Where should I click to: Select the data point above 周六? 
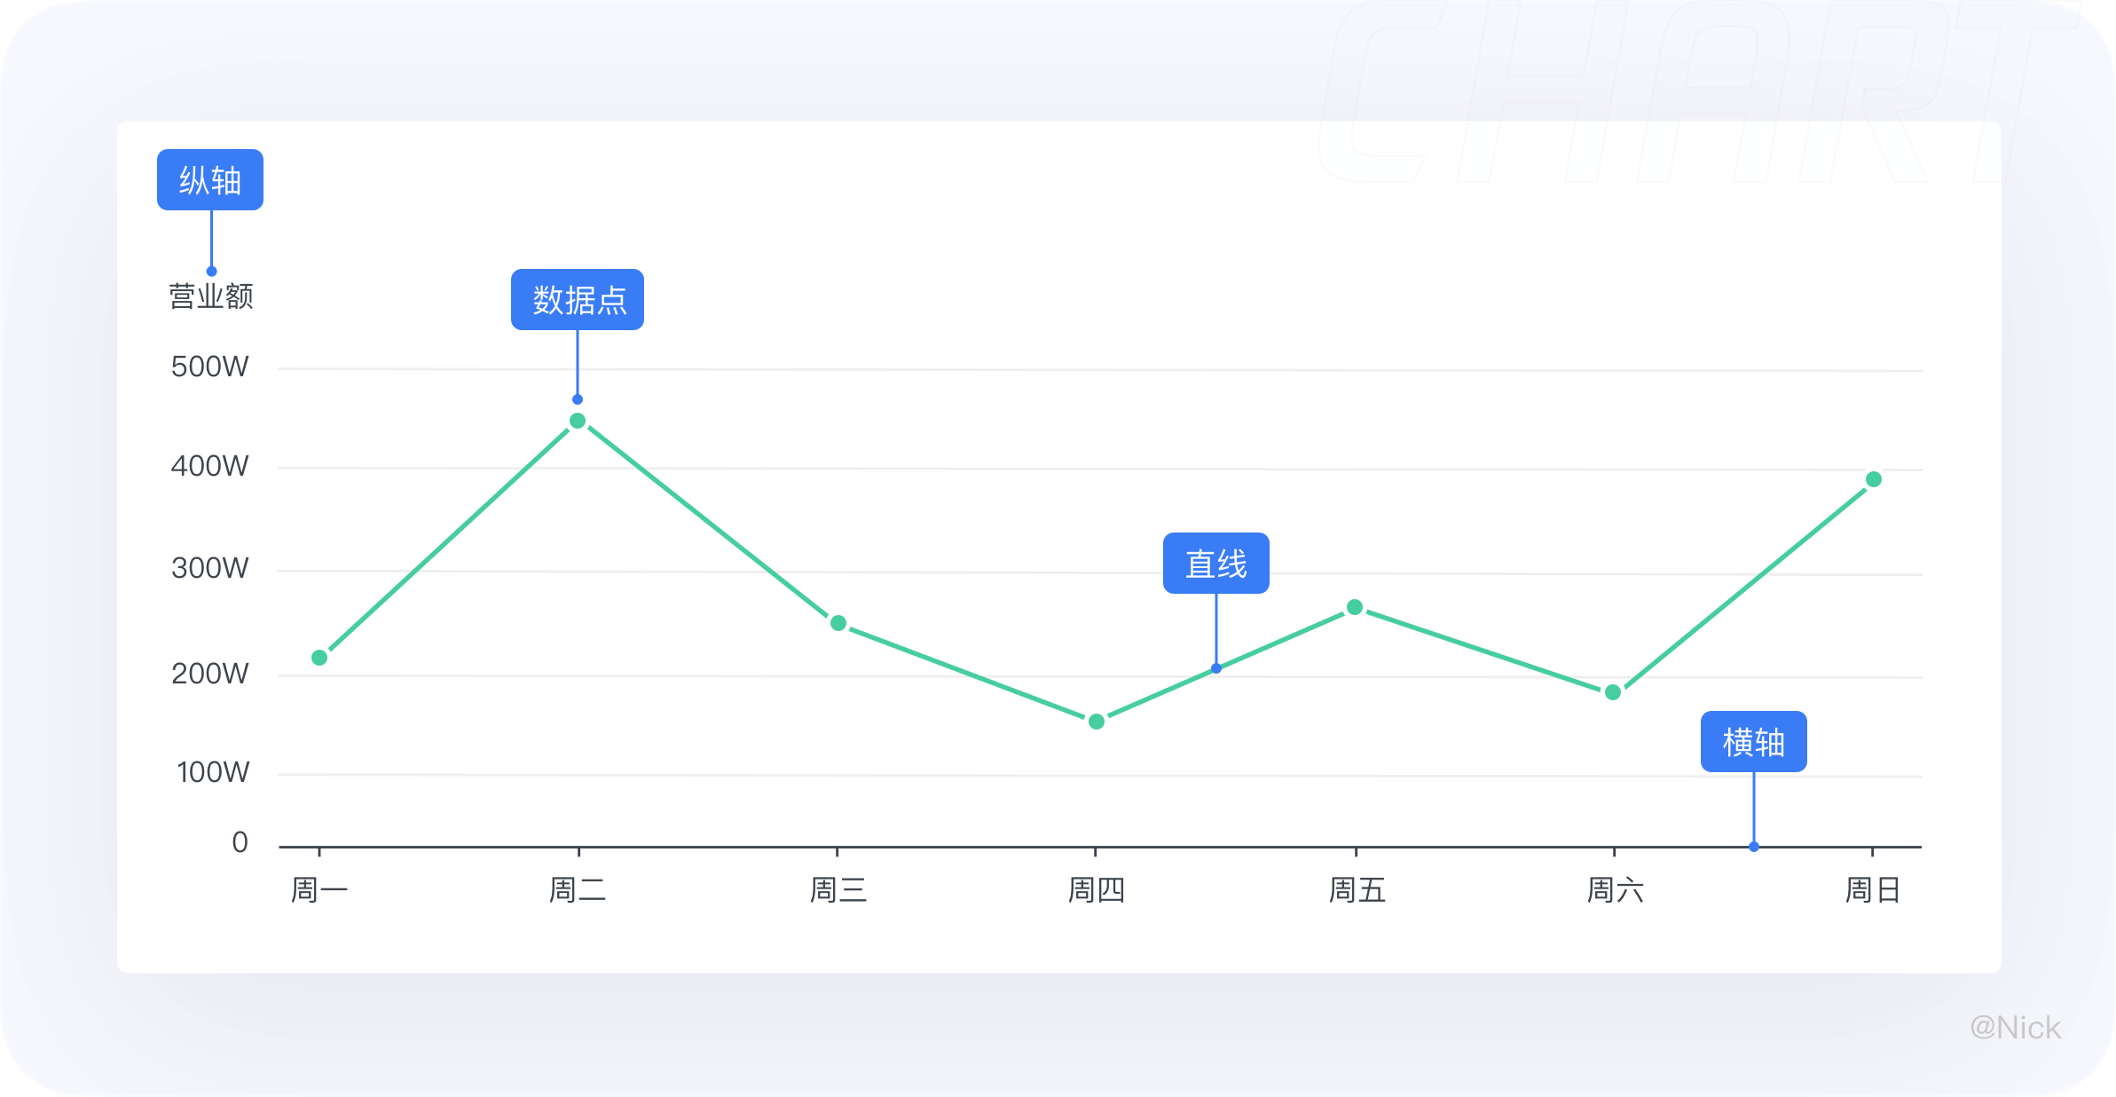click(x=1613, y=692)
